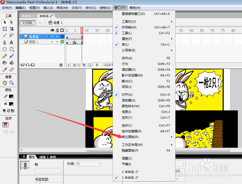Click the Add Motion Guide icon
The height and width of the screenshot is (184, 242).
[x=27, y=65]
